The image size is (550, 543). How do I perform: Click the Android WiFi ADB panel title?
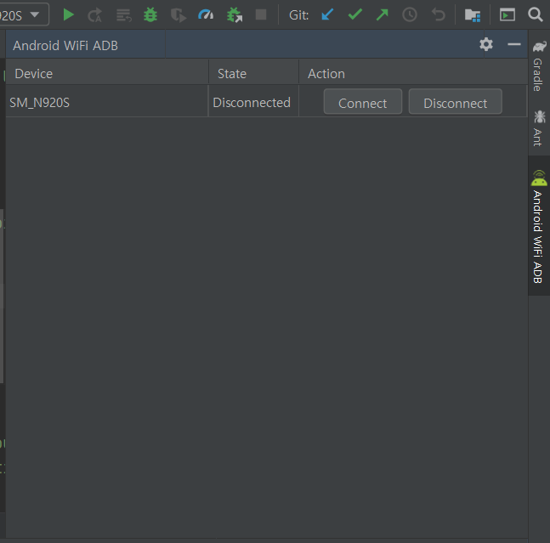65,46
